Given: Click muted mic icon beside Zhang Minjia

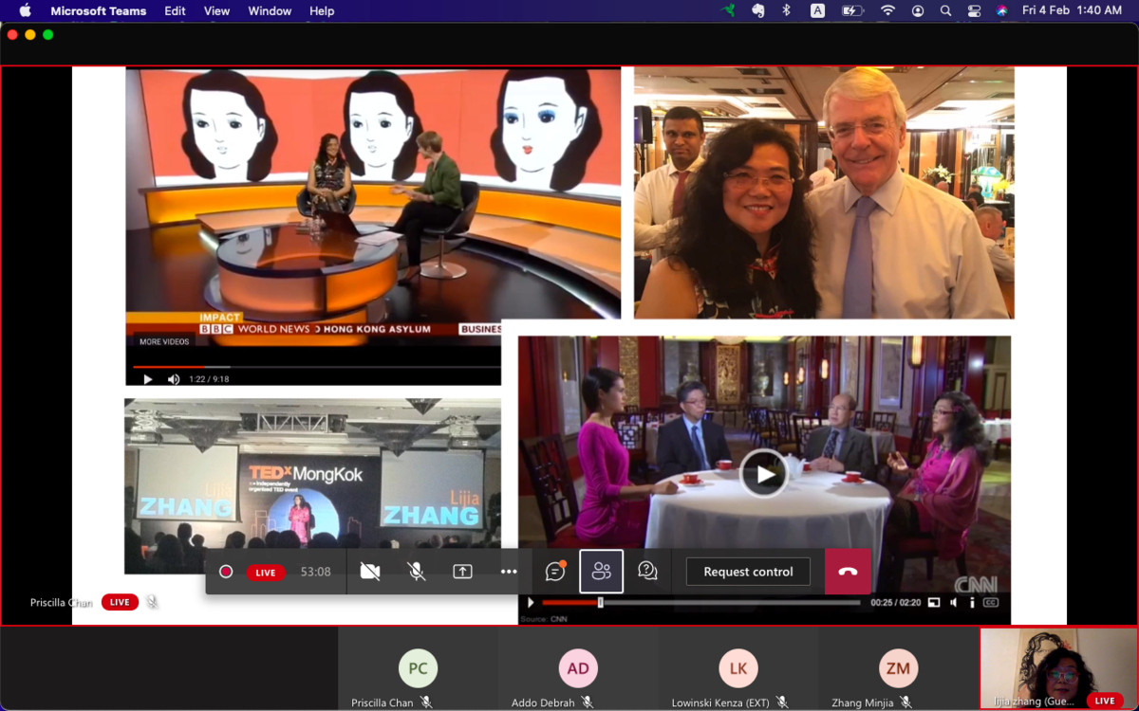Looking at the screenshot, I should coord(906,702).
